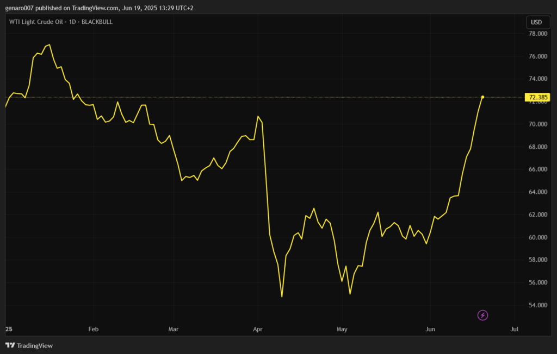
Task: Click the purple lightning bolt icon
Action: 482,315
